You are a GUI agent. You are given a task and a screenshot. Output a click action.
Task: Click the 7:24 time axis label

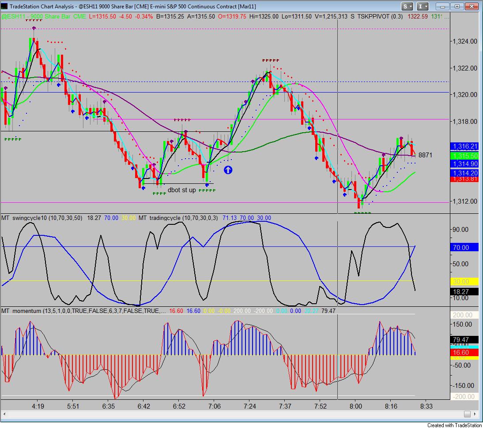point(250,406)
